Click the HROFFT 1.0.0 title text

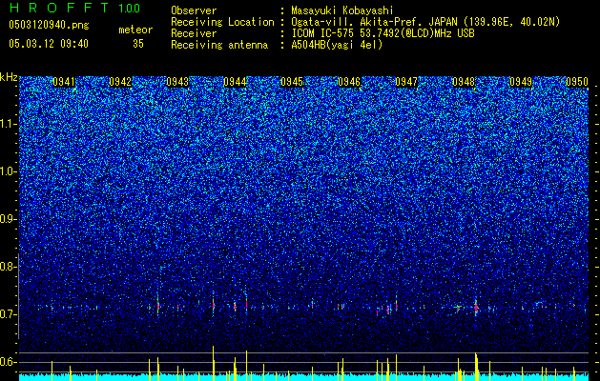(x=75, y=8)
